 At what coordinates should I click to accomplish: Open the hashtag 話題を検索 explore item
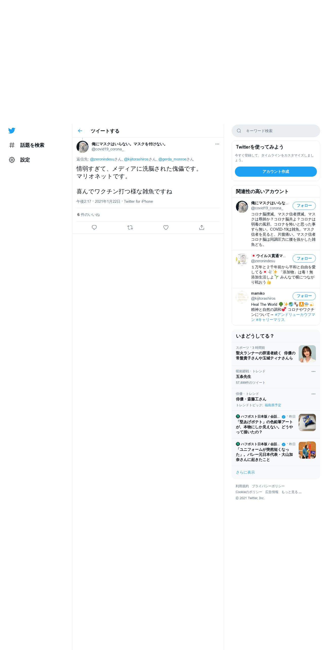point(27,145)
